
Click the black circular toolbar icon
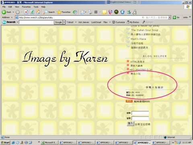point(116,12)
